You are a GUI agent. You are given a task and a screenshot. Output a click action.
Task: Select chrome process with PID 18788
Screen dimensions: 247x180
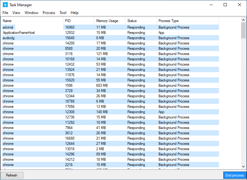[111, 101]
